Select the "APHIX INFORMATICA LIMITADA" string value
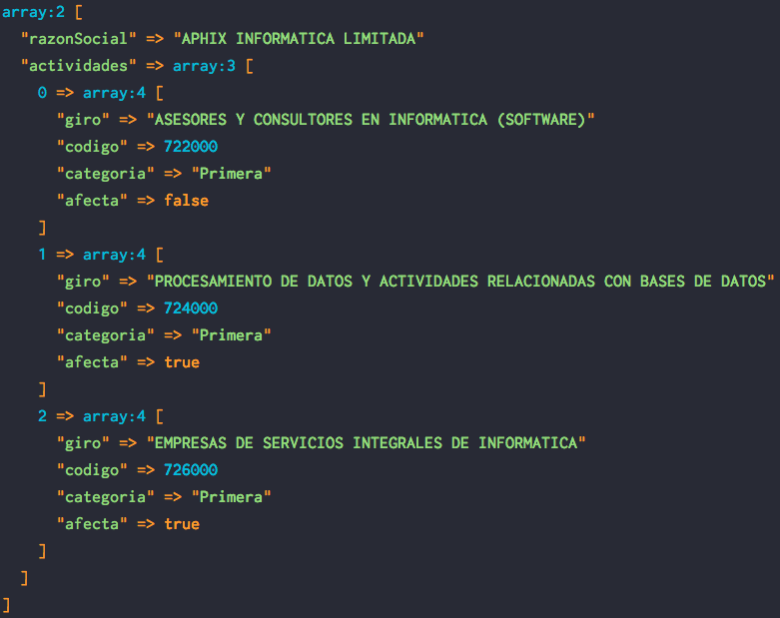This screenshot has width=780, height=618. [300, 39]
